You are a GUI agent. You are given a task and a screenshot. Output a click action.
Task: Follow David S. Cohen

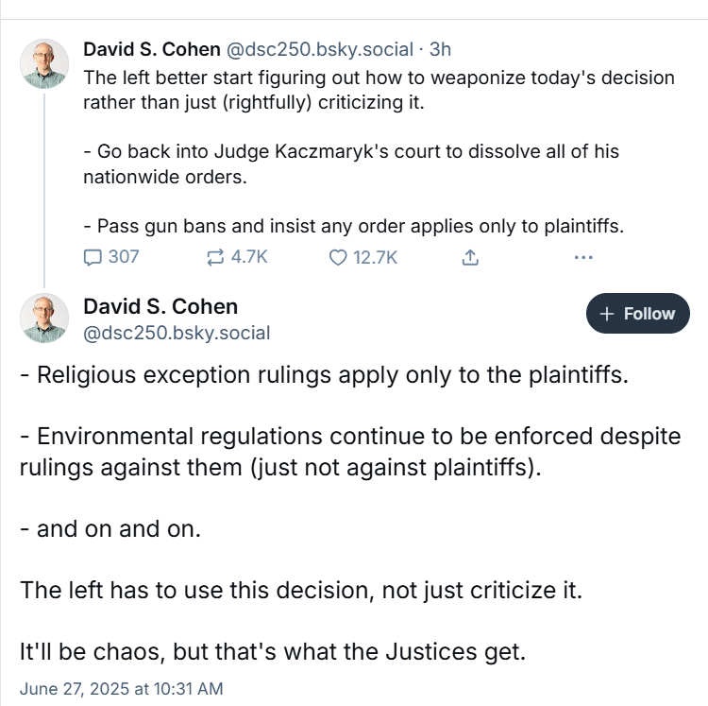637,313
